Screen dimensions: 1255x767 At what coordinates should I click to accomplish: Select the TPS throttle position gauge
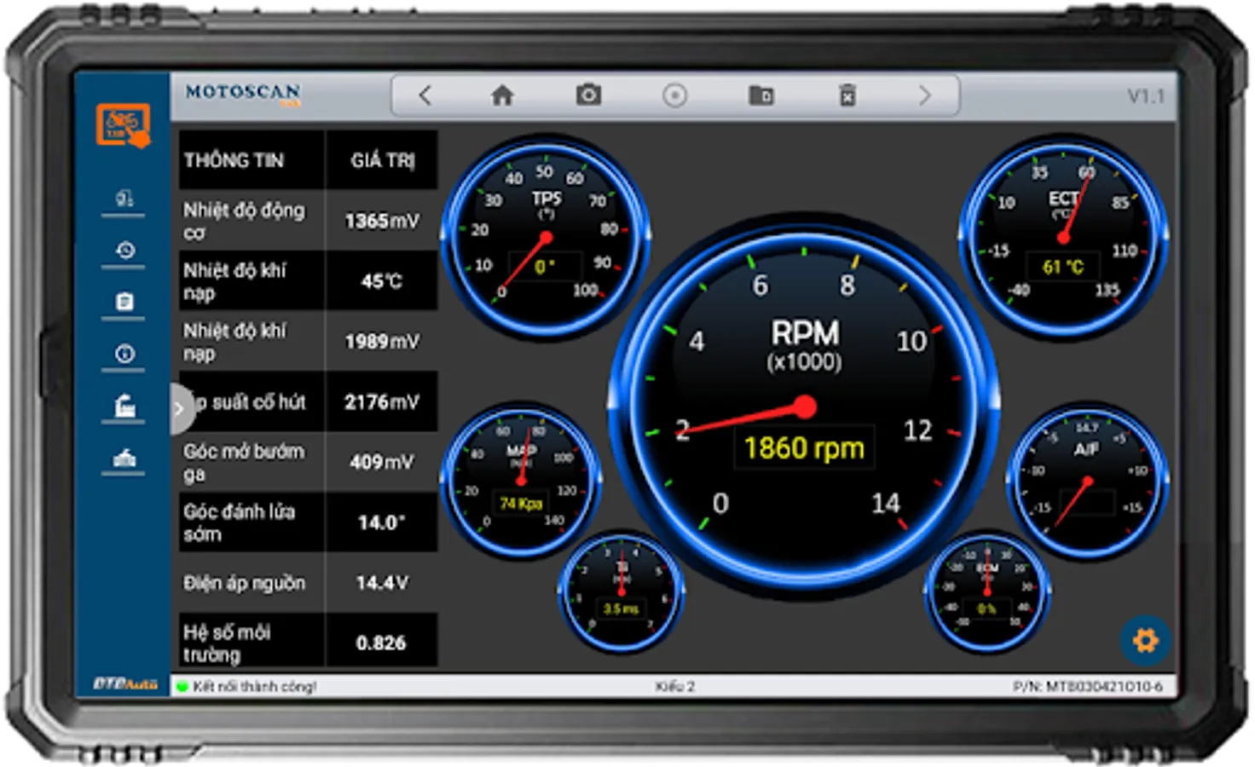545,237
